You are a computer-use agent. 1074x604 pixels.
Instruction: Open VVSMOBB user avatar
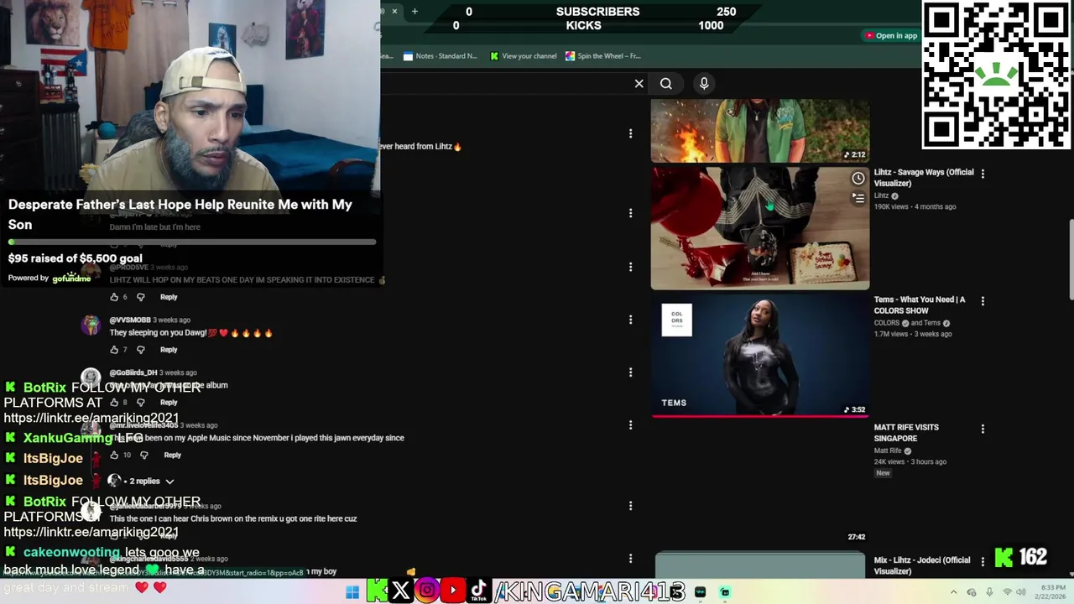coord(91,325)
